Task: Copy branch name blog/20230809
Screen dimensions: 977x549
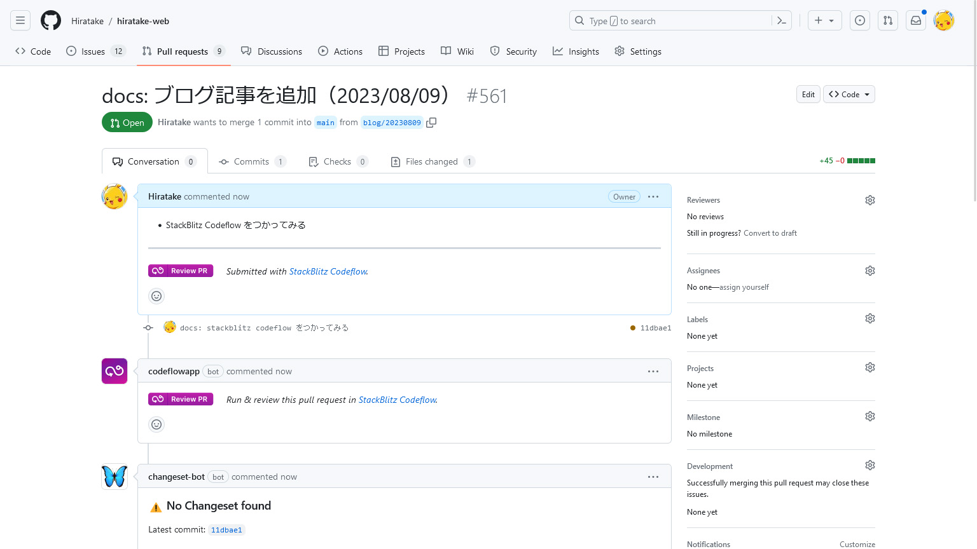Action: pyautogui.click(x=431, y=123)
